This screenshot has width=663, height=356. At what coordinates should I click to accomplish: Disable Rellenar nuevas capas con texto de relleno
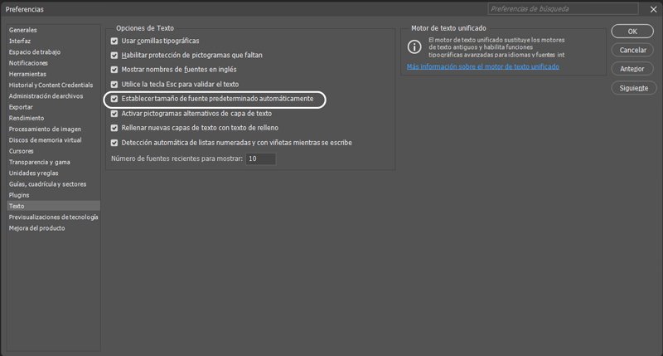click(x=114, y=128)
